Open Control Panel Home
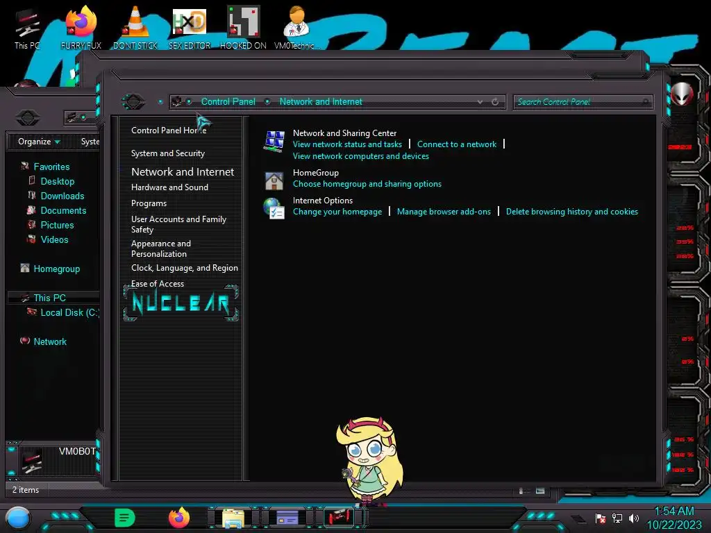 click(169, 130)
